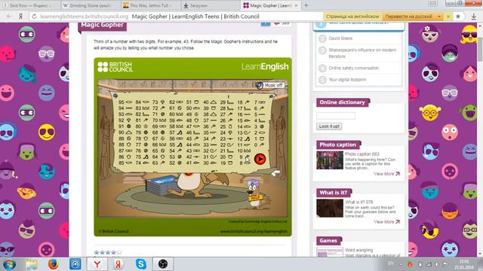Open the Yandex Browser Y taskbar icon

tap(97, 264)
